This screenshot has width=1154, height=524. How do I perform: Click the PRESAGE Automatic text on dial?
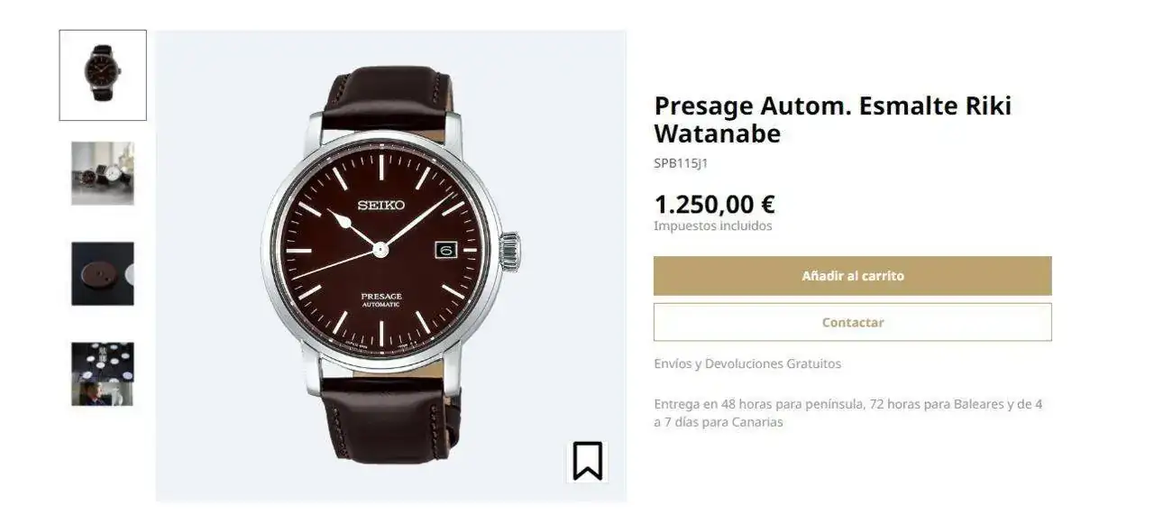pos(381,300)
